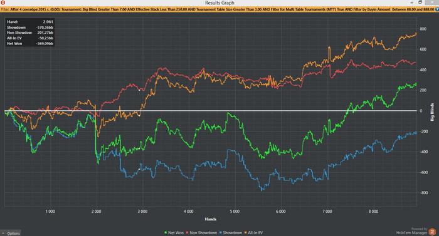The width and height of the screenshot is (439, 236).
Task: Click the Hold'em Manager 2 logo icon
Action: [x=432, y=232]
